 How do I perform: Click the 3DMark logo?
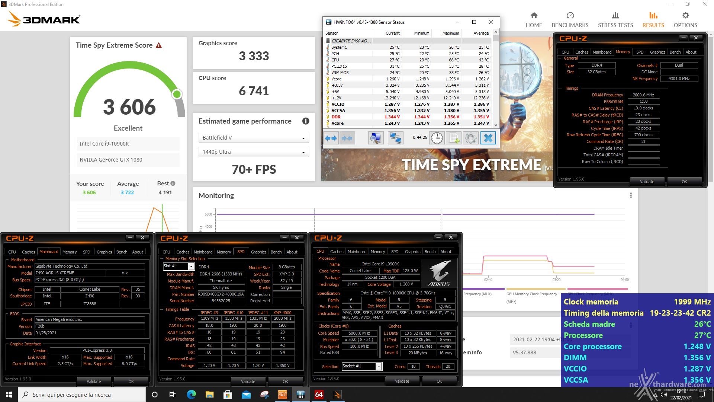[44, 19]
